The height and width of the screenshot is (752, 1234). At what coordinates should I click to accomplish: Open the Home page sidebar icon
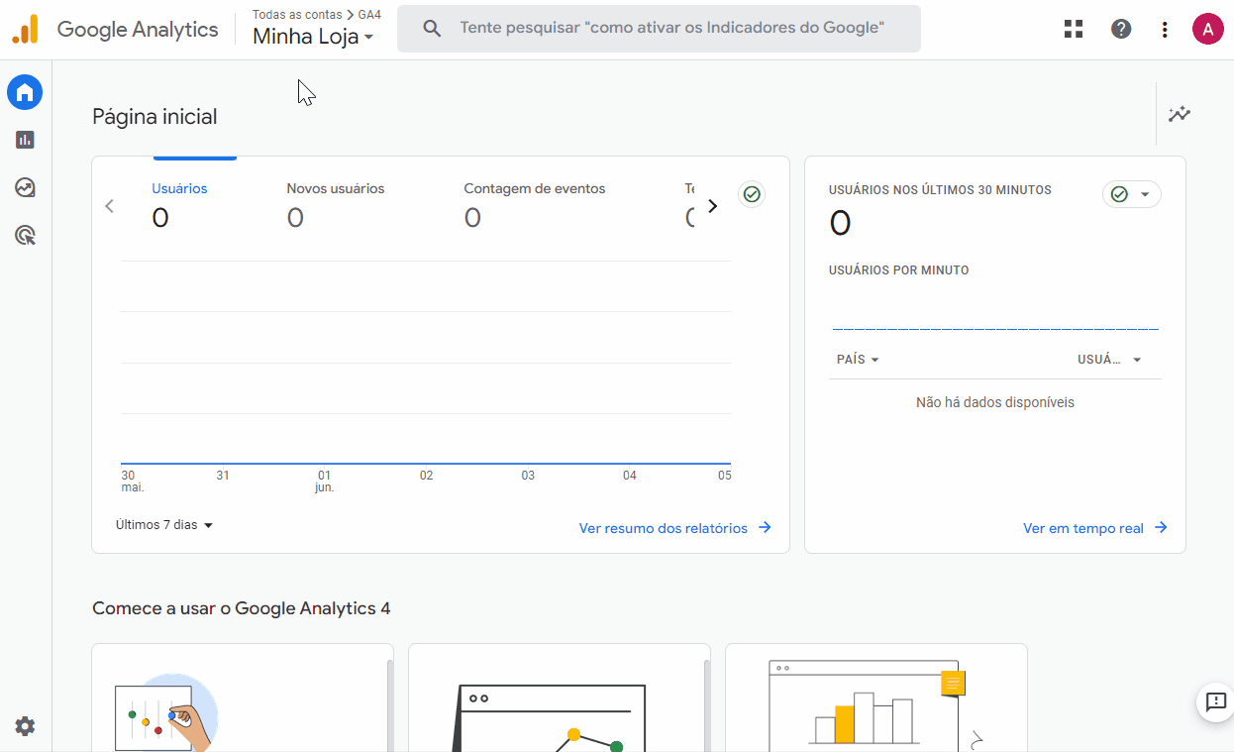pyautogui.click(x=25, y=93)
